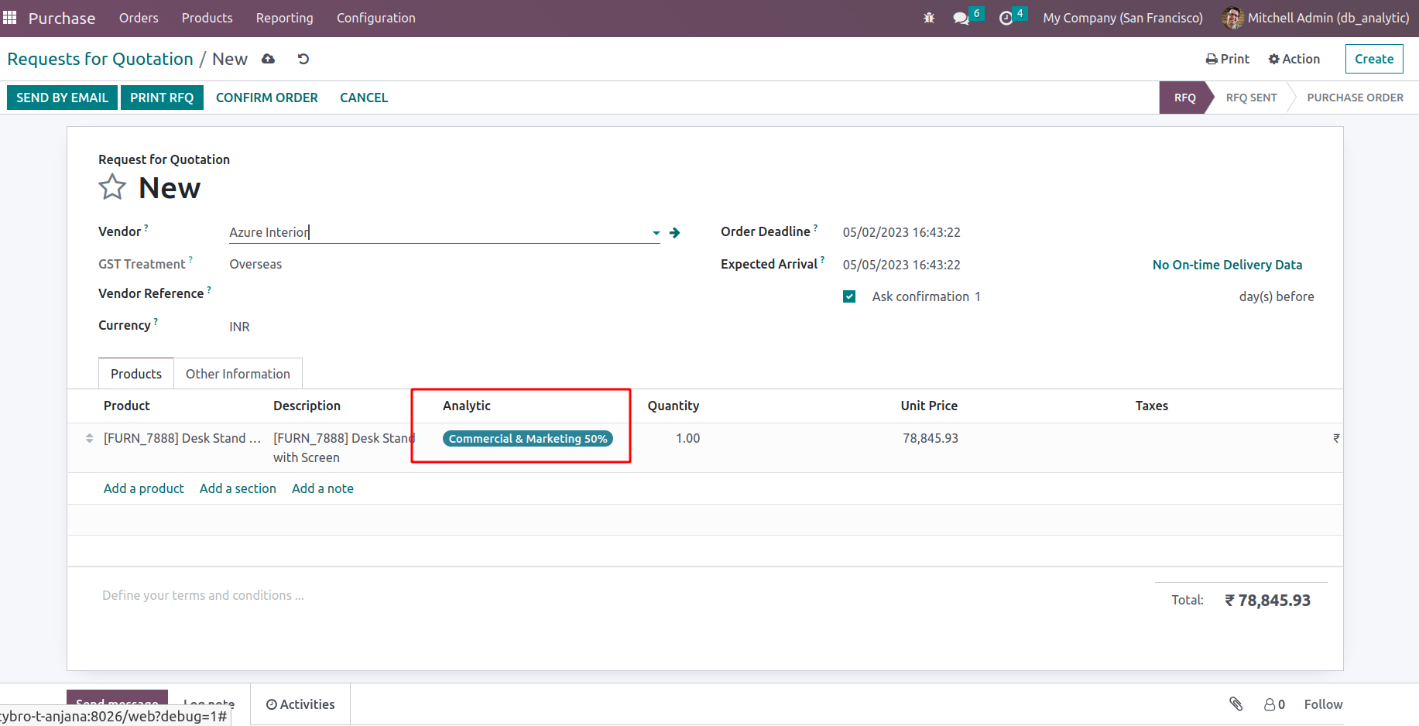This screenshot has width=1419, height=726.
Task: Go back to Requests for Quotation
Action: tap(100, 59)
